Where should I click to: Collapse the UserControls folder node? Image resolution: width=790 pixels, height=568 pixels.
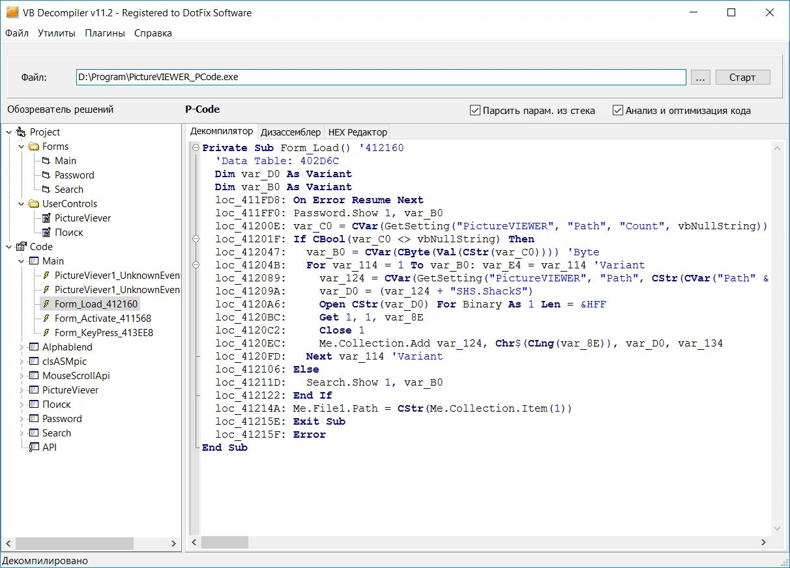[22, 204]
